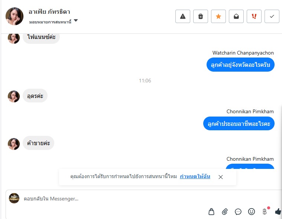Screen dimensions: 282x219
Task: Send a thumbs-up like
Action: pos(278,212)
